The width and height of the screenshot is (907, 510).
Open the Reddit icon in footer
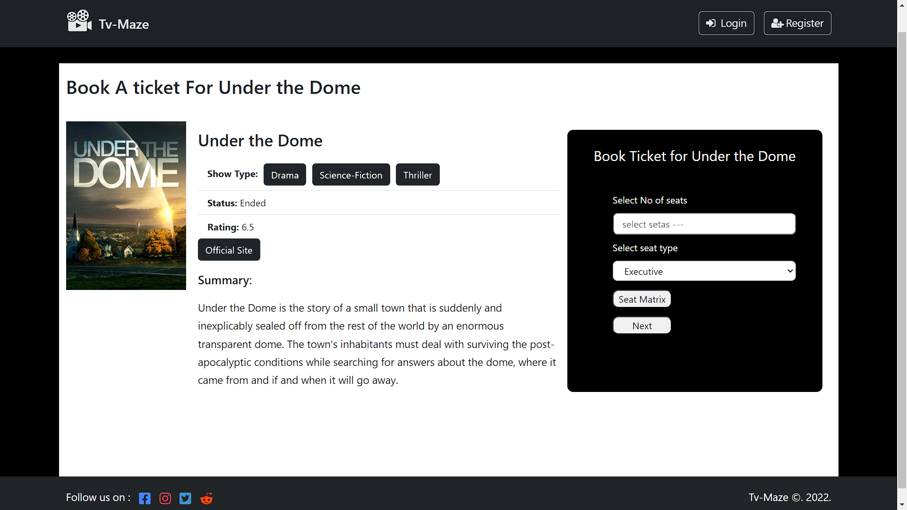pos(206,498)
